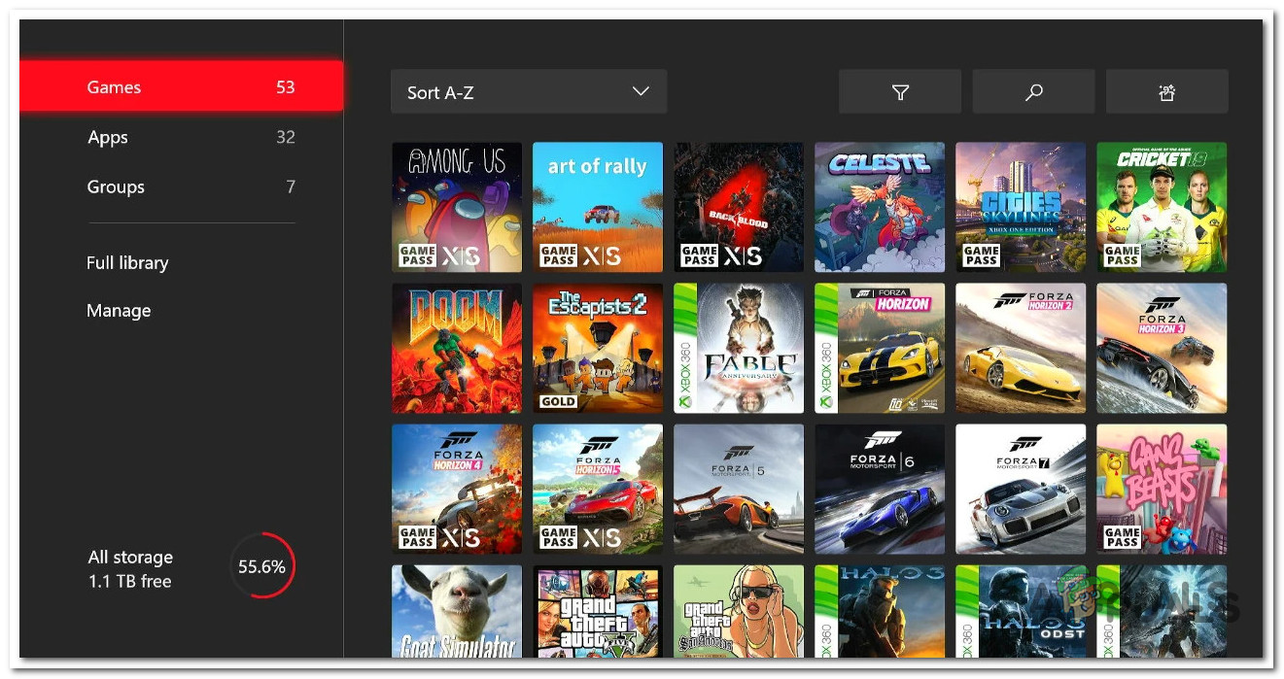The height and width of the screenshot is (679, 1284).
Task: Open the Xbox 360 Forza Horizon tile
Action: [x=880, y=348]
